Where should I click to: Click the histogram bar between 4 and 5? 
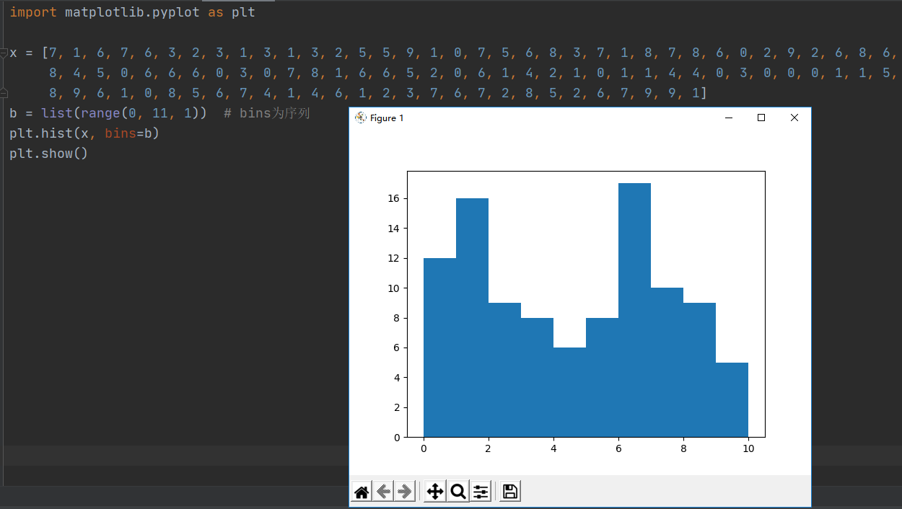click(569, 392)
